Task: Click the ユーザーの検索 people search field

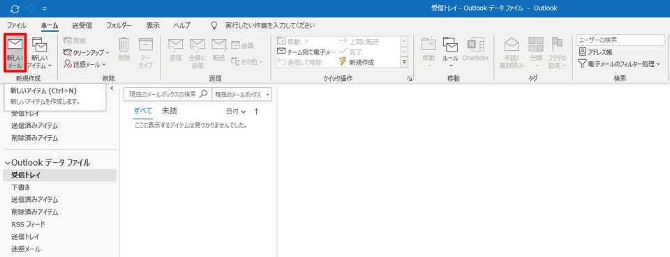Action: [620, 40]
